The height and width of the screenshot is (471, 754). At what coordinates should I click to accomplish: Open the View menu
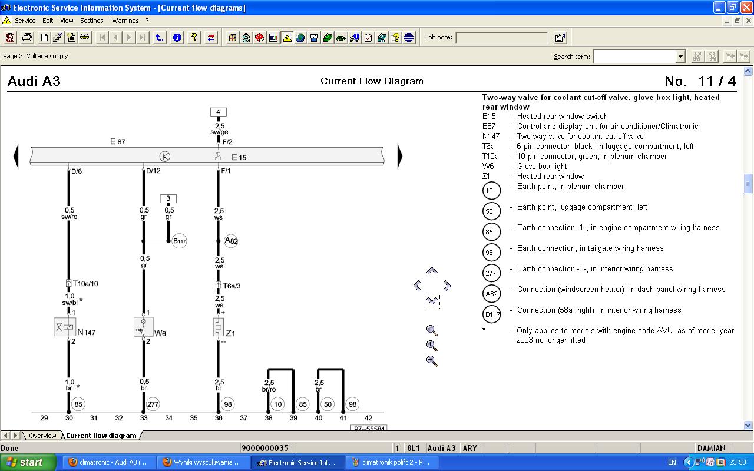click(x=67, y=21)
